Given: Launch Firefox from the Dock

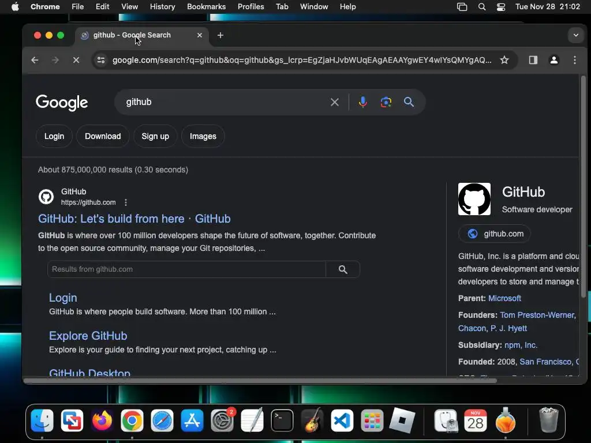Looking at the screenshot, I should 102,421.
